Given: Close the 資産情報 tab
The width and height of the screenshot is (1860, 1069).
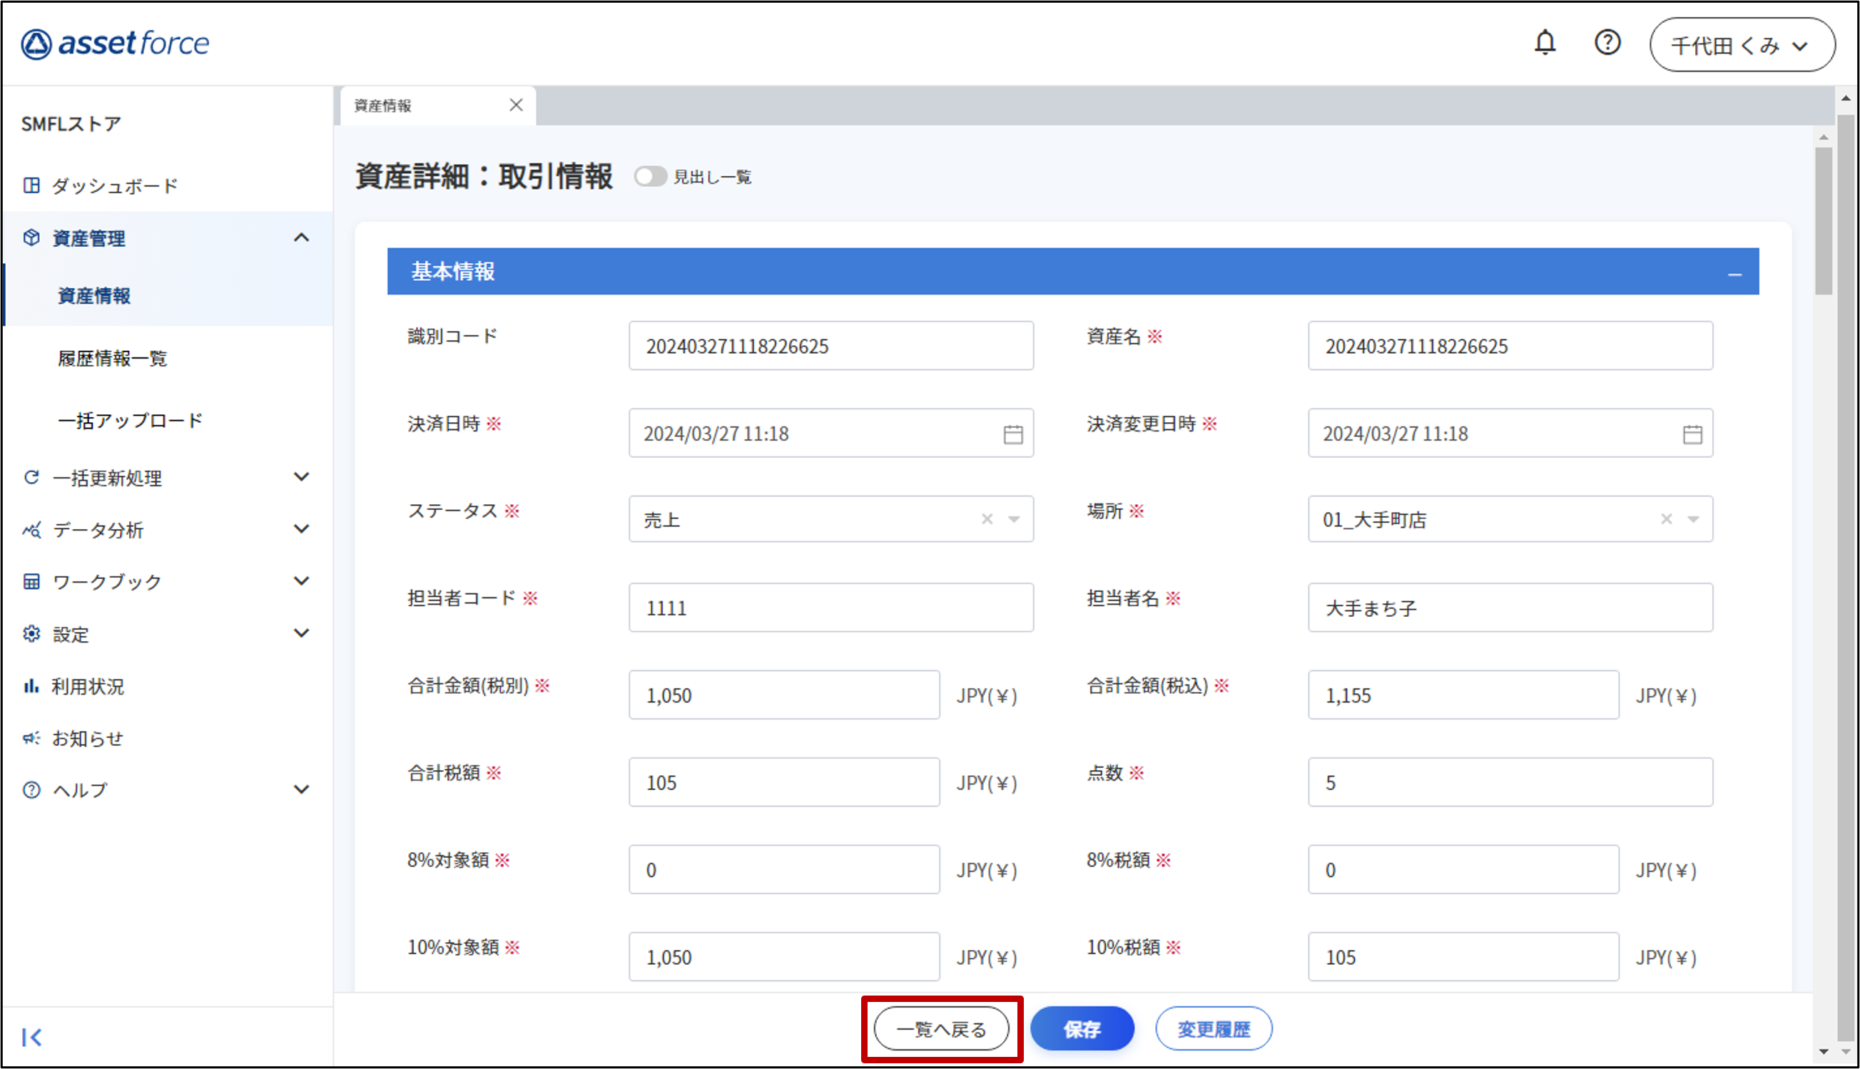Looking at the screenshot, I should pos(517,106).
